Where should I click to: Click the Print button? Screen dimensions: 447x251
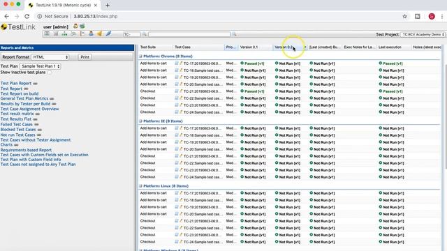(85, 57)
